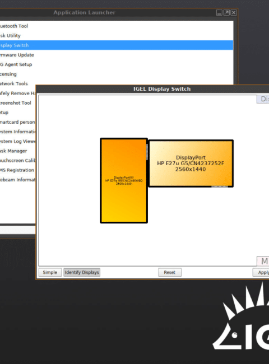Viewport: 269px width, 364px height.
Task: Select the landscape HP E27u G5 monitor tile
Action: point(191,163)
